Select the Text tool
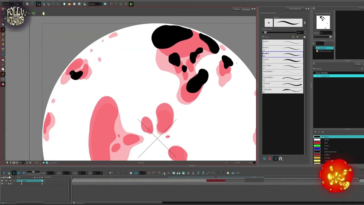Image resolution: width=364 pixels, height=205 pixels. [x=3, y=50]
